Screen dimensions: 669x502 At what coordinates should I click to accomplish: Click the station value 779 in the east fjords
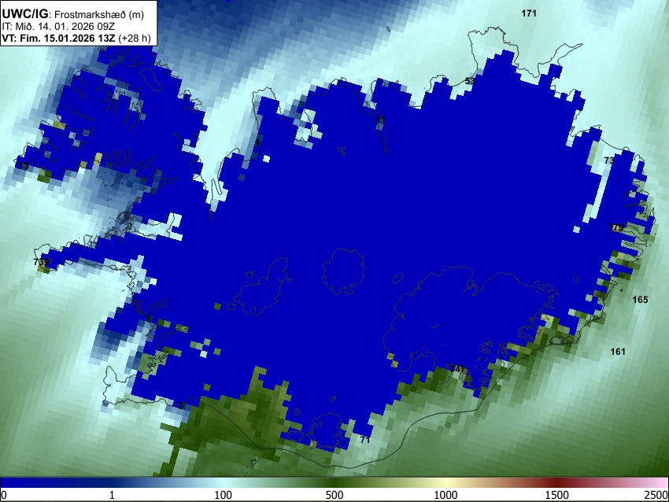pos(615,227)
